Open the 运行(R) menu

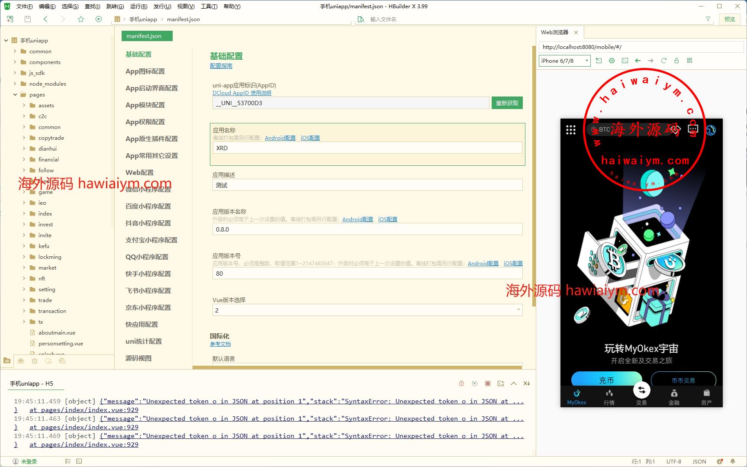click(138, 6)
